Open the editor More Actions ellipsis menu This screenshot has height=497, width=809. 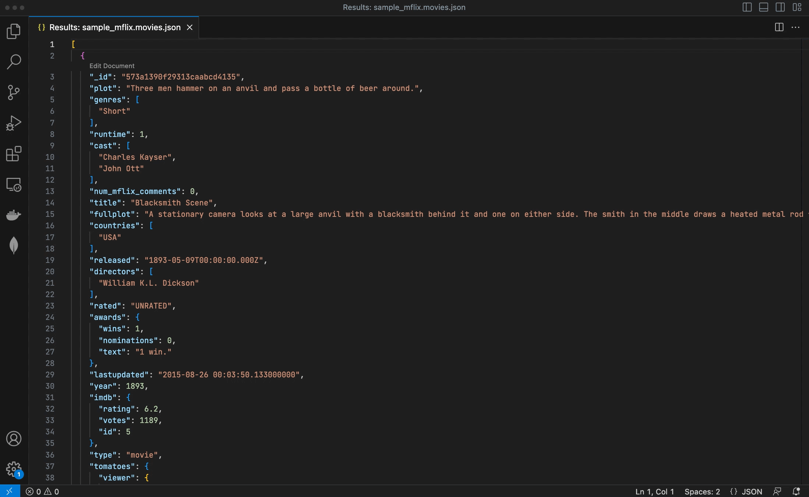pyautogui.click(x=795, y=27)
